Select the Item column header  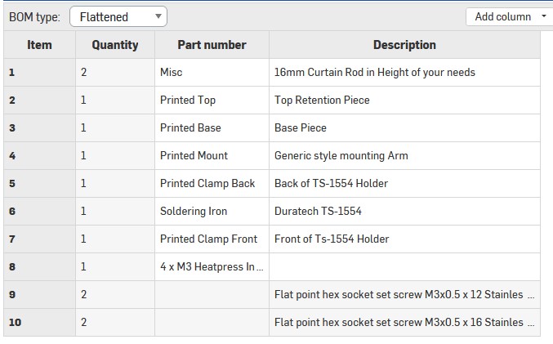pos(39,45)
